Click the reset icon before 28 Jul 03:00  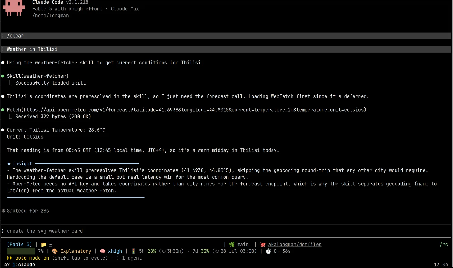pyautogui.click(x=217, y=251)
